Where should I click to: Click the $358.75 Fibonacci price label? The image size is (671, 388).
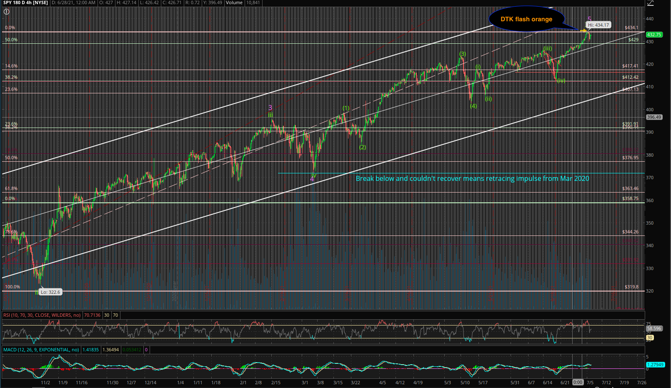tap(630, 198)
